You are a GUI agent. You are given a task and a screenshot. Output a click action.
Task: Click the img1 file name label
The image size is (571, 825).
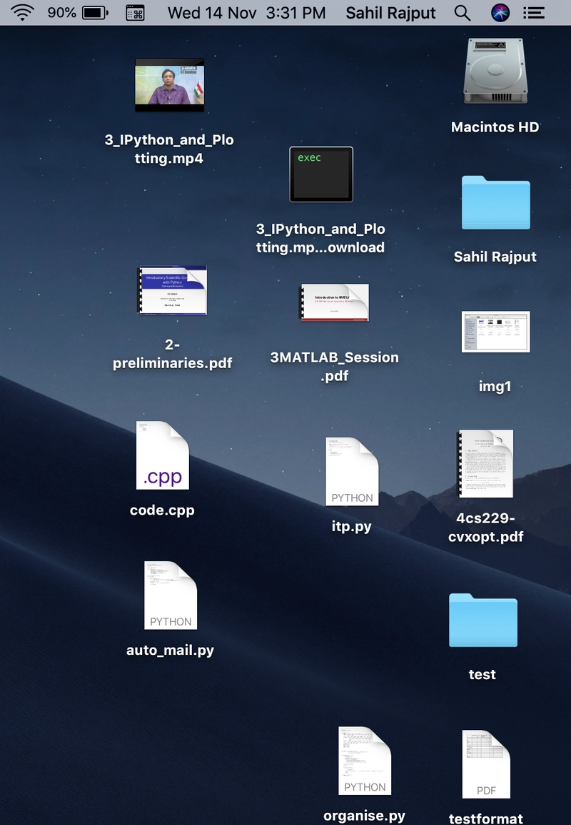click(495, 386)
